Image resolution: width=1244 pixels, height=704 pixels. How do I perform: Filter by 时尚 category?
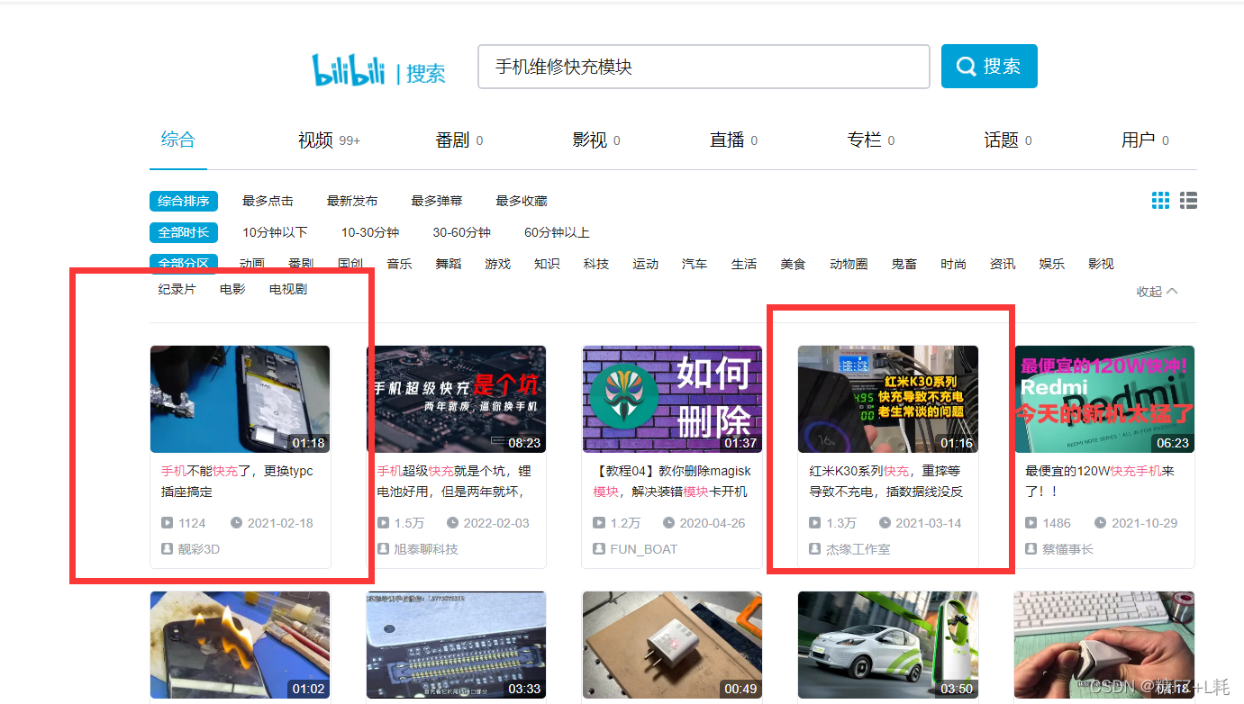[x=953, y=264]
